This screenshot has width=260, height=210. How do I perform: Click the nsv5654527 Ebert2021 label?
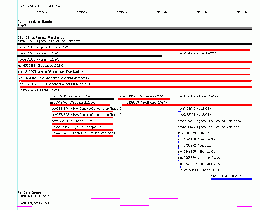(197, 53)
